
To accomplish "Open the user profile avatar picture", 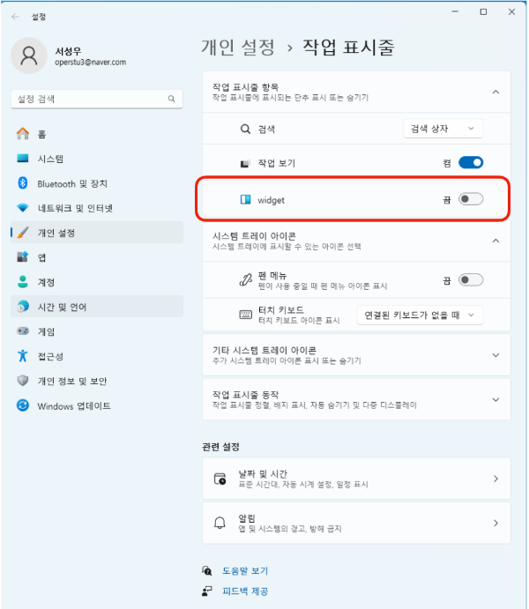I will (x=29, y=56).
